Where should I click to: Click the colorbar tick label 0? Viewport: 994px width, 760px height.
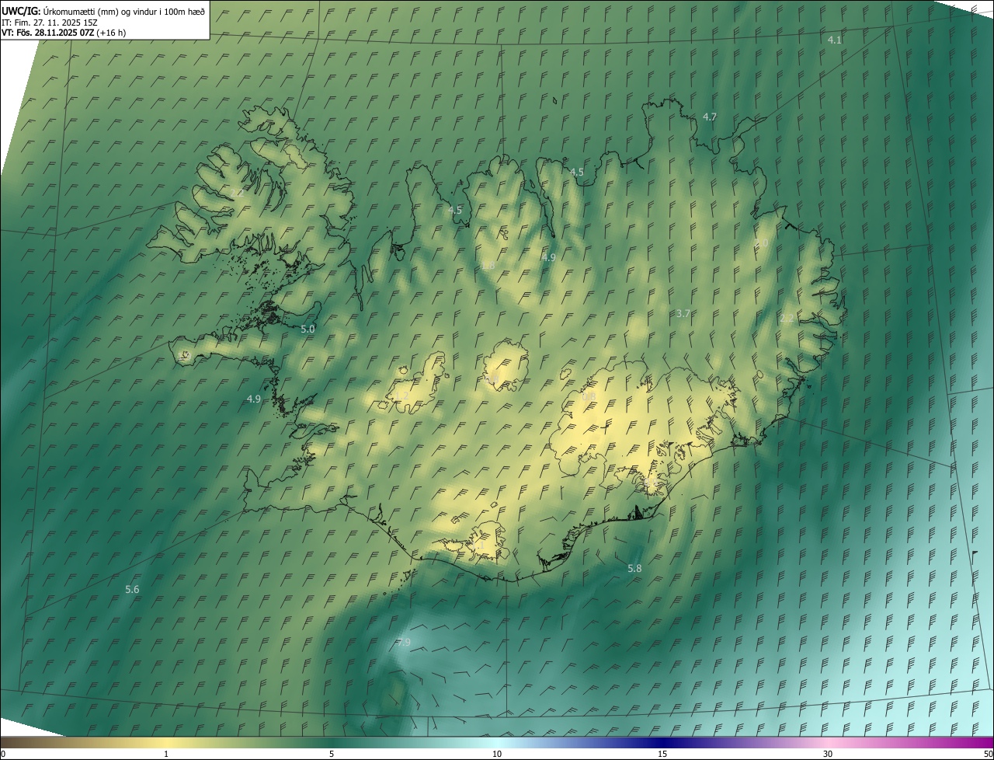click(x=2, y=754)
